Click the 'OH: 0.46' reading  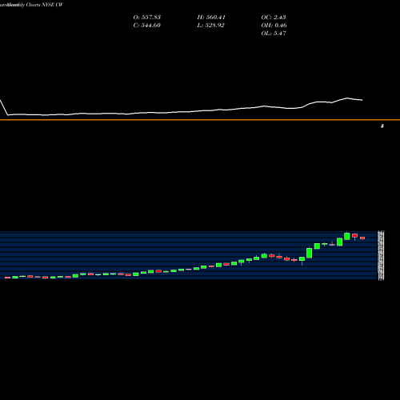coord(274,26)
